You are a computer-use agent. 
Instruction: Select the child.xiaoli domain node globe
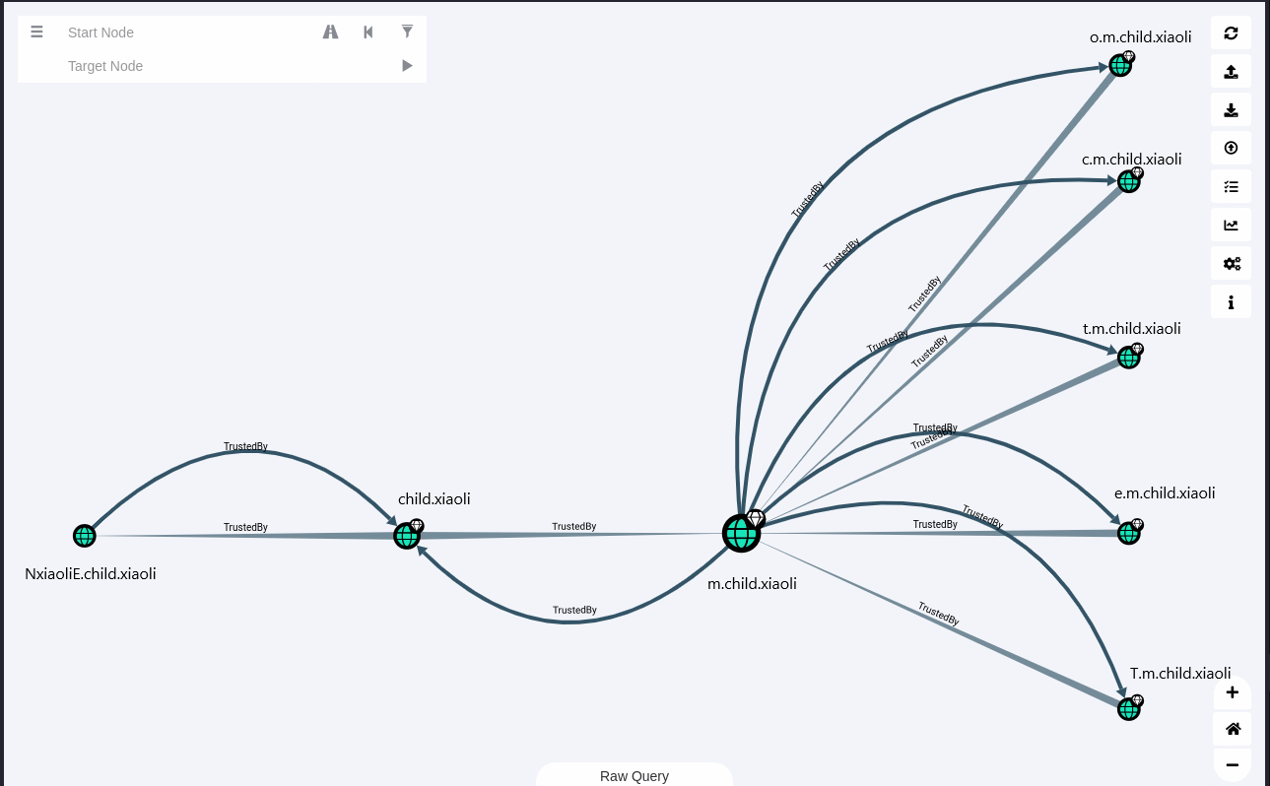pyautogui.click(x=407, y=536)
